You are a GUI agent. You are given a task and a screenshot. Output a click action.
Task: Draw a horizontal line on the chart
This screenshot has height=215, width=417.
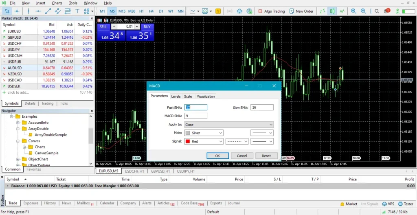pyautogui.click(x=38, y=11)
